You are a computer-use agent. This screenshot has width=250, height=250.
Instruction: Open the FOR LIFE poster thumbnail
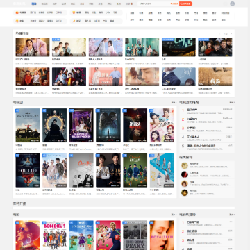pyautogui.click(x=28, y=170)
